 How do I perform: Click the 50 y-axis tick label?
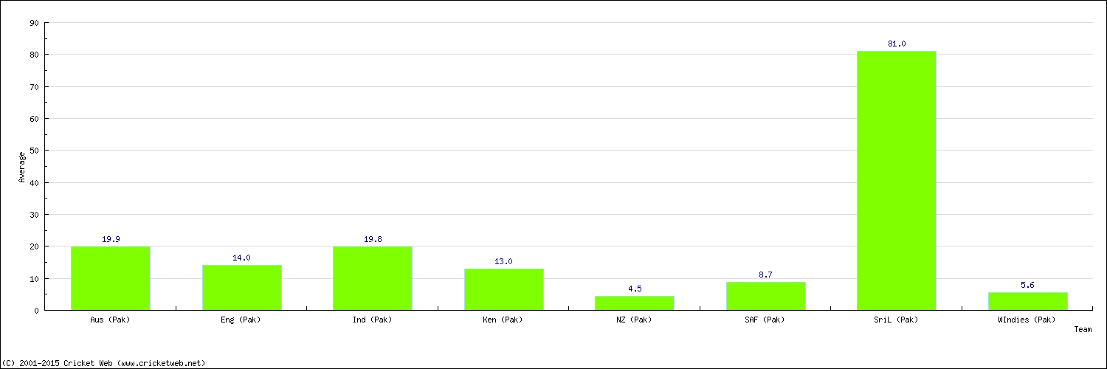pyautogui.click(x=34, y=151)
